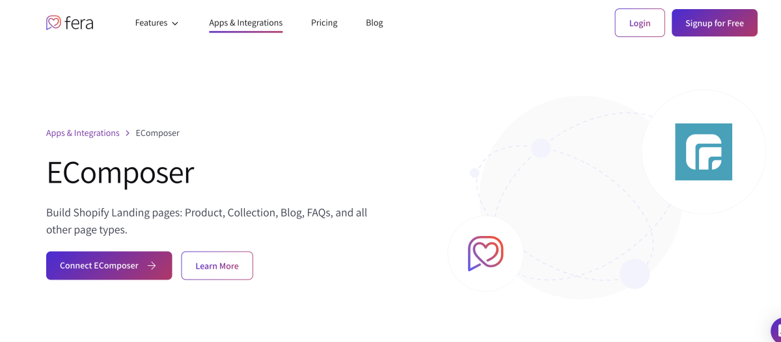Click the Shopify landing pages description text
Image resolution: width=781 pixels, height=342 pixels.
tap(207, 221)
